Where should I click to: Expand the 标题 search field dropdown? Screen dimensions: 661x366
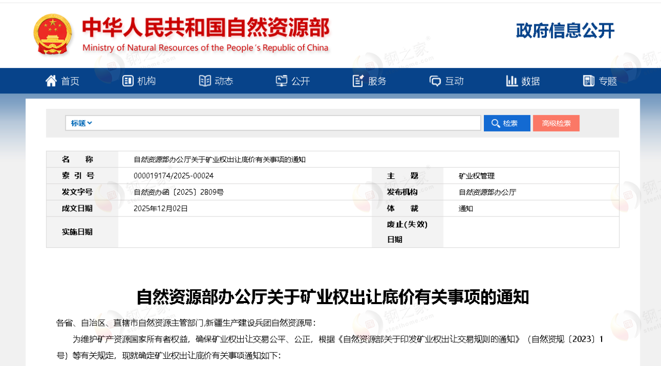click(x=82, y=123)
